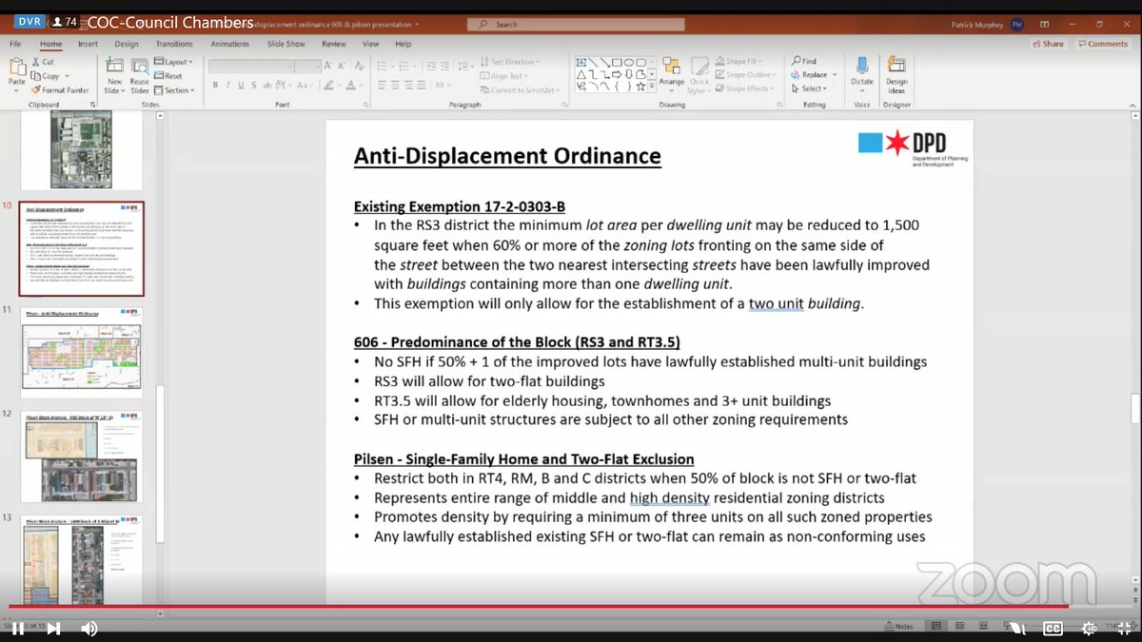Insert a New Slide
1142x642 pixels.
tap(114, 74)
